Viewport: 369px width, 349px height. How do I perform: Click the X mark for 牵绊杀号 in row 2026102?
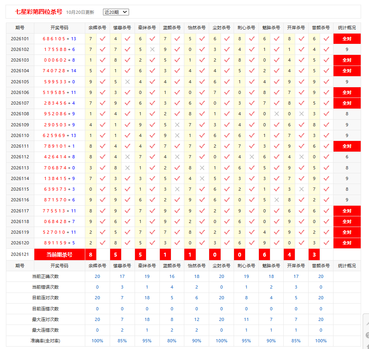(x=152, y=49)
